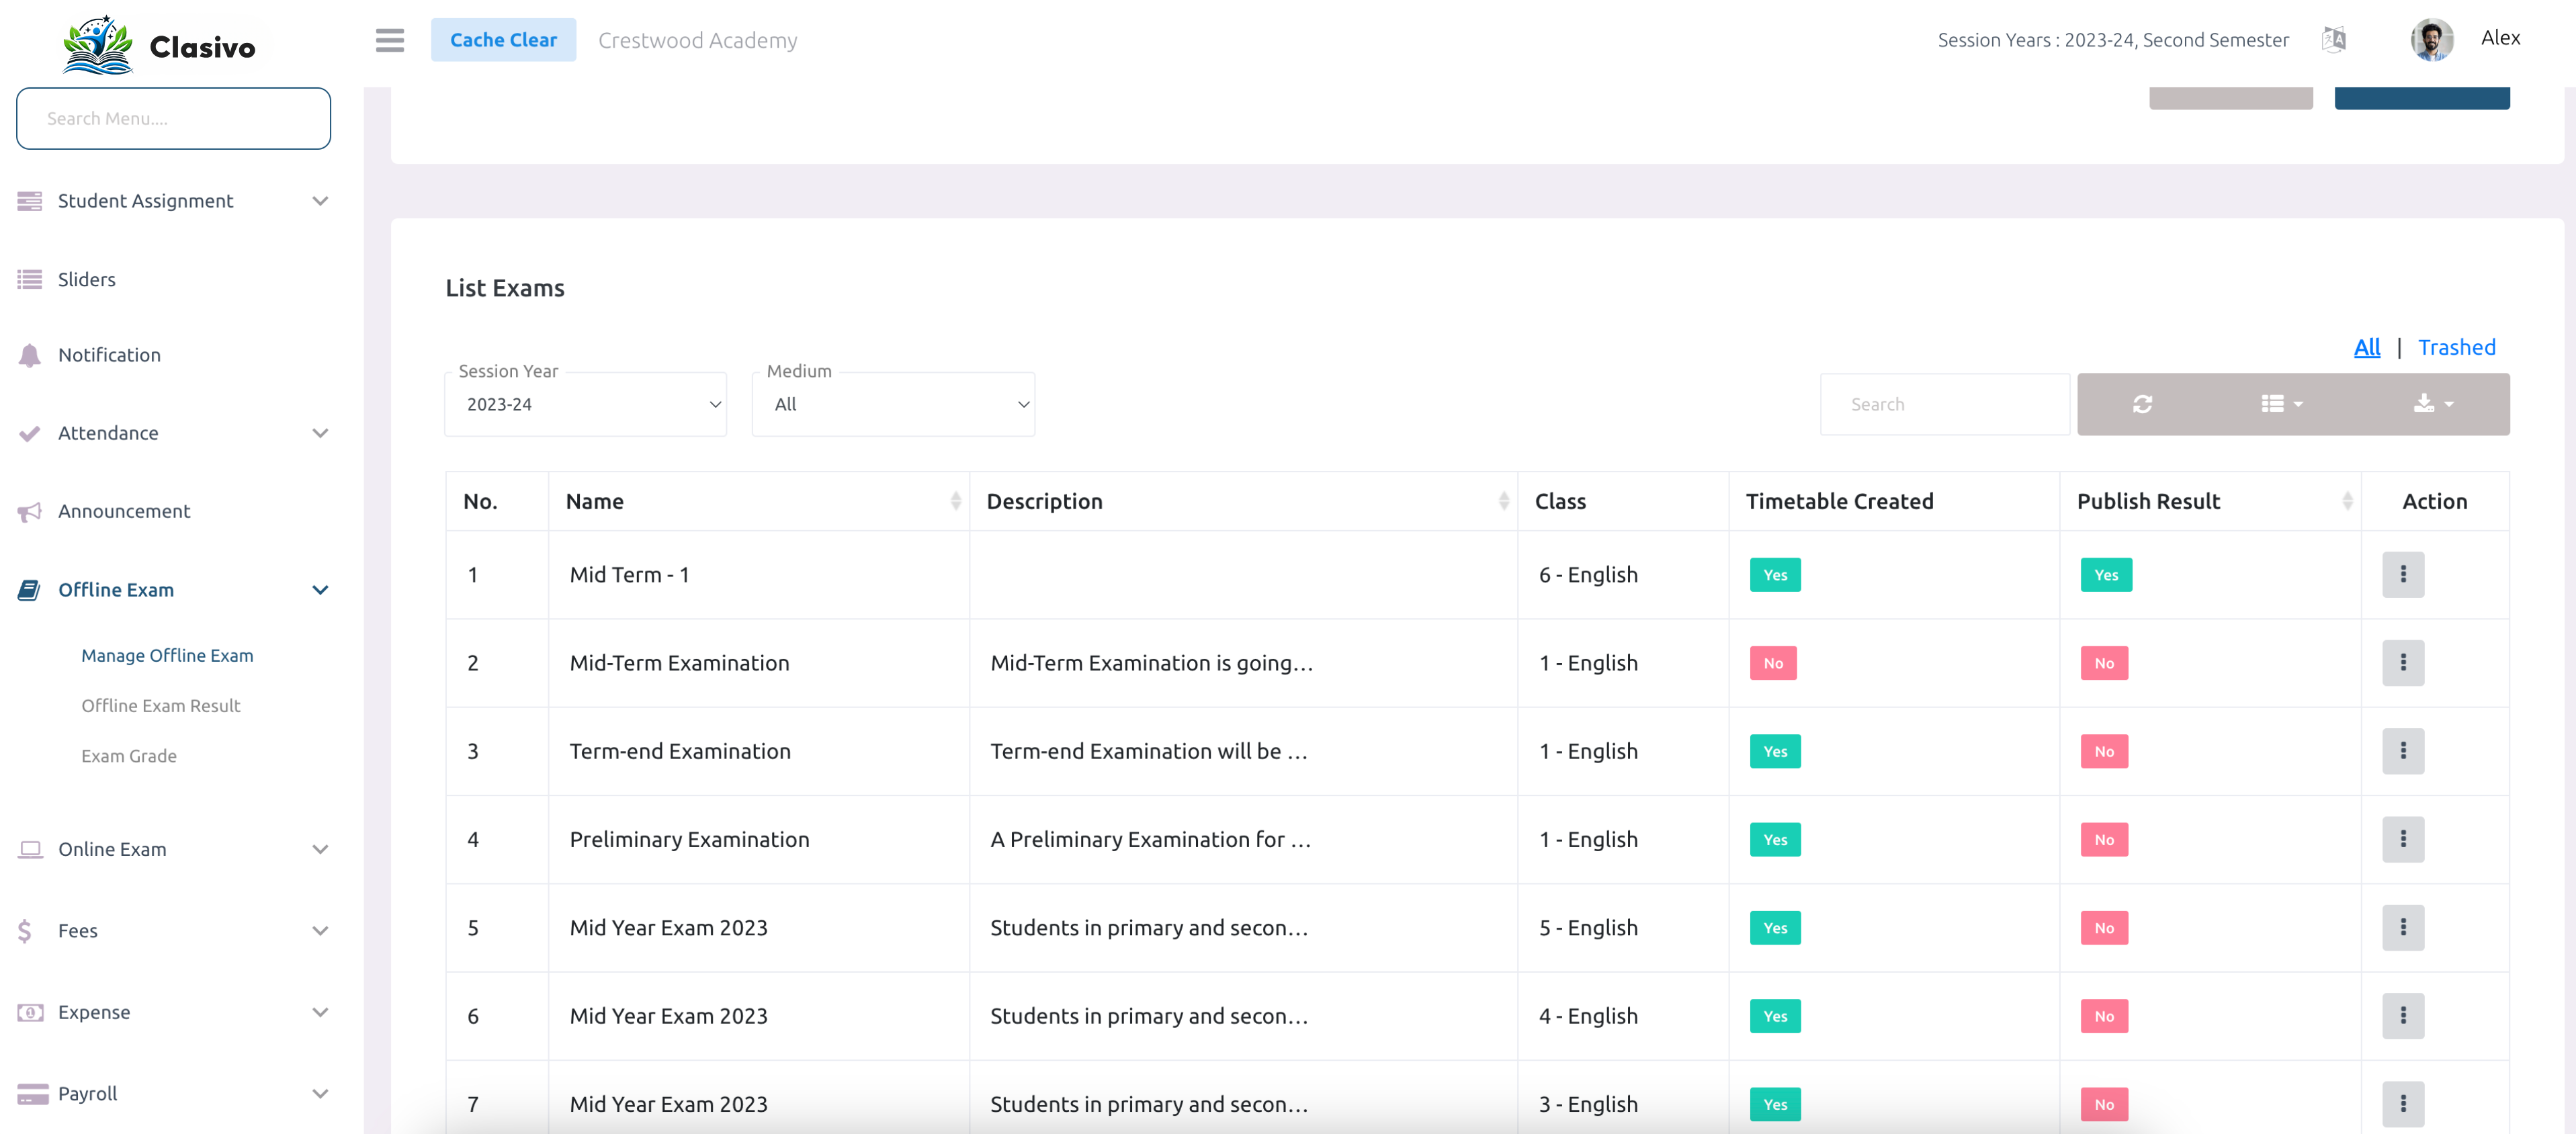Open action menu for row 5 exam
The height and width of the screenshot is (1134, 2576).
(x=2402, y=928)
